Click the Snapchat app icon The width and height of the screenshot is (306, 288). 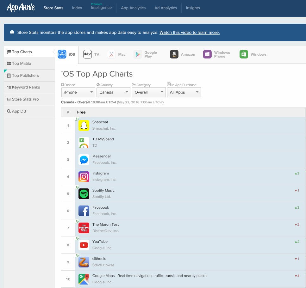84,126
